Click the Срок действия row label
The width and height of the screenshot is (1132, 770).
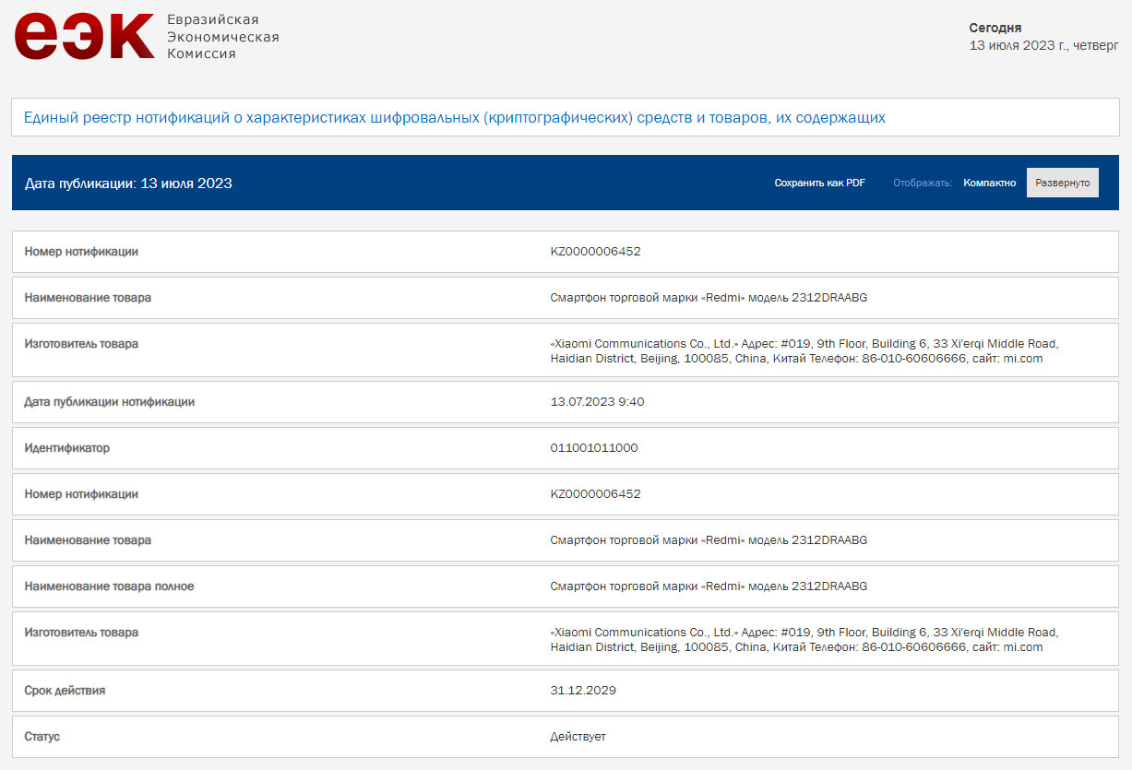65,691
